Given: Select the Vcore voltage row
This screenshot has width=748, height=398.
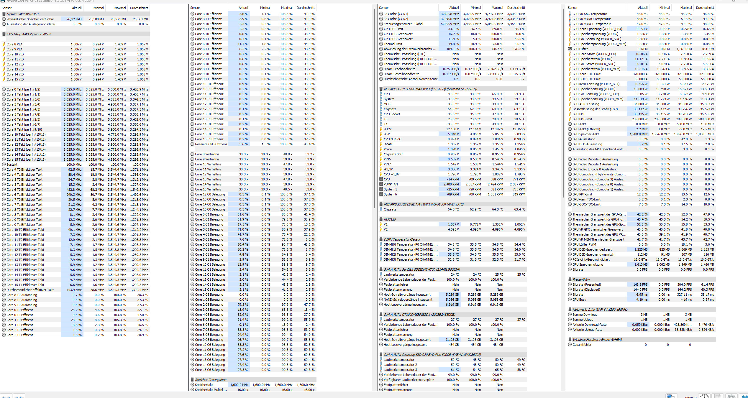Looking at the screenshot, I should click(388, 149).
